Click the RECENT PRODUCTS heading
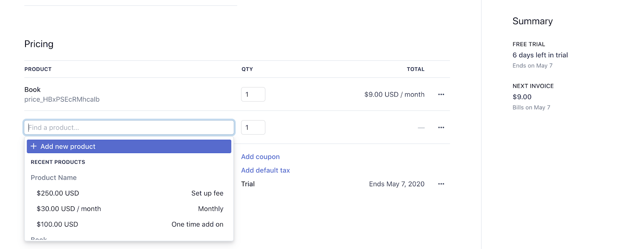The height and width of the screenshot is (249, 617). pyautogui.click(x=58, y=162)
